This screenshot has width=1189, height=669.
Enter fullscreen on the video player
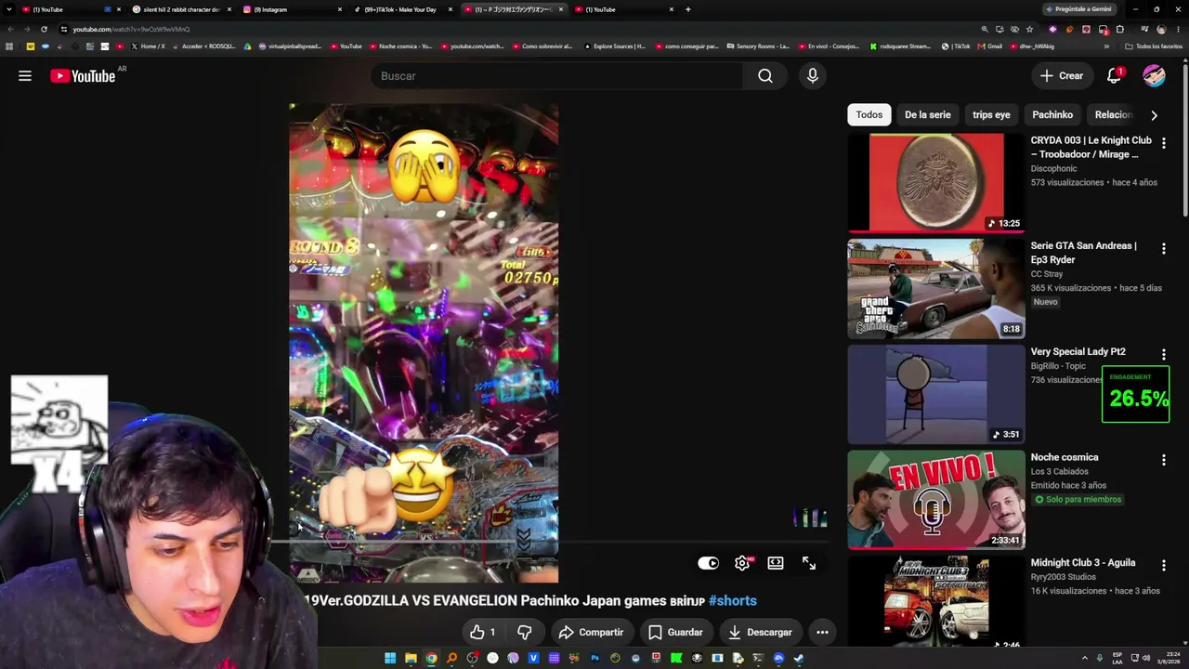click(809, 563)
